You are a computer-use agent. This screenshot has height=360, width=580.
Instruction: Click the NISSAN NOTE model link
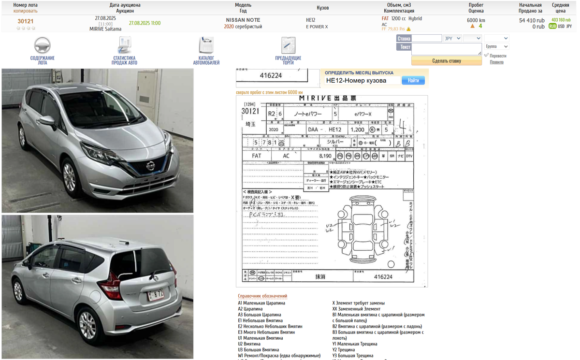tap(243, 20)
